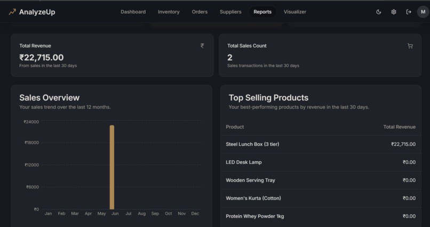Click the ₹6000 axis label

coord(33,187)
